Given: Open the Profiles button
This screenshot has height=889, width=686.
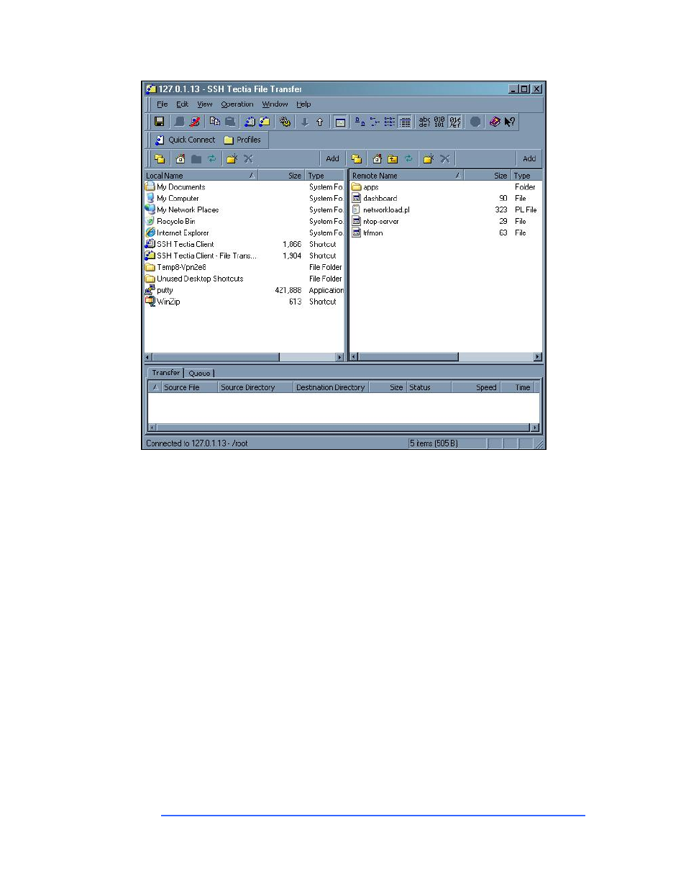Looking at the screenshot, I should [242, 140].
